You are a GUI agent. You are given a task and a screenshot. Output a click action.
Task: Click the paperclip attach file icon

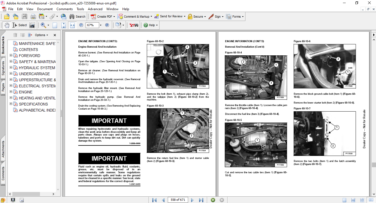[x=52, y=17]
